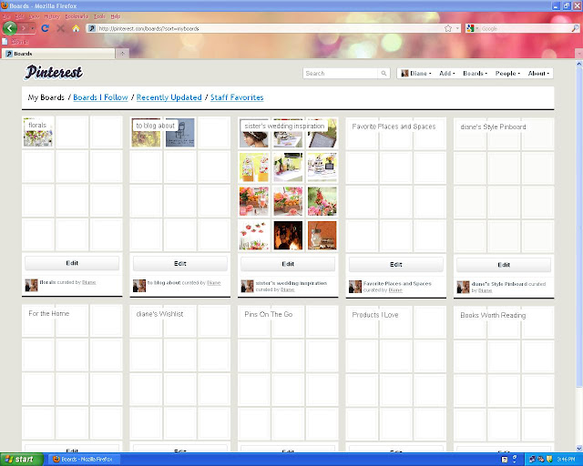This screenshot has width=583, height=466.
Task: Open the Firefox home page icon
Action: [76, 28]
